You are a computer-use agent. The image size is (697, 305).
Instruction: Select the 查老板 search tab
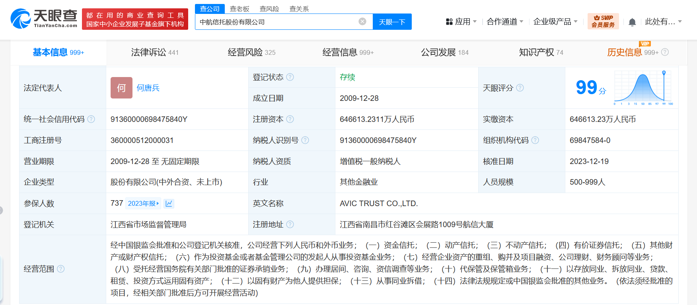tap(239, 9)
